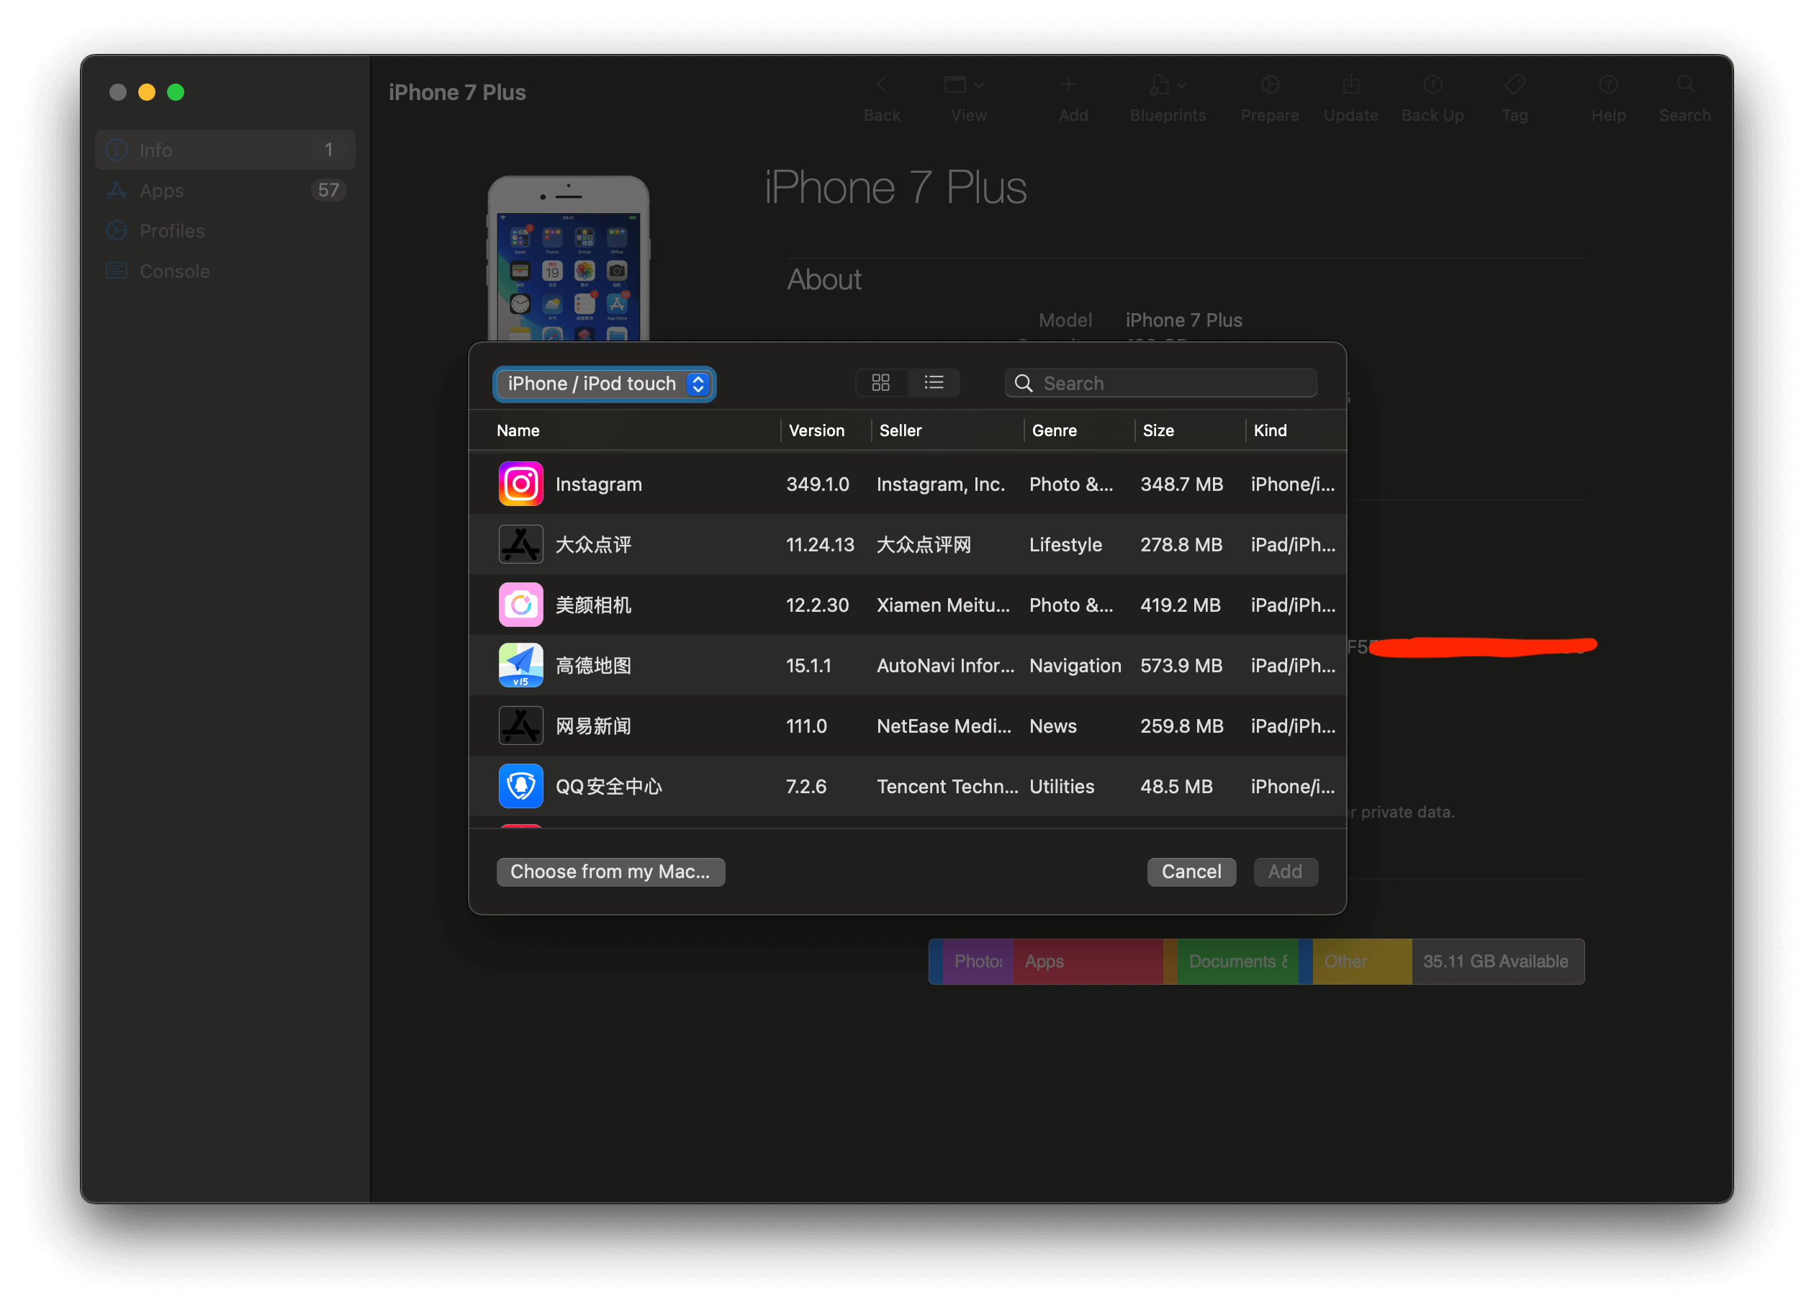Click the Prepare toolbar icon
The image size is (1814, 1310).
tap(1269, 86)
